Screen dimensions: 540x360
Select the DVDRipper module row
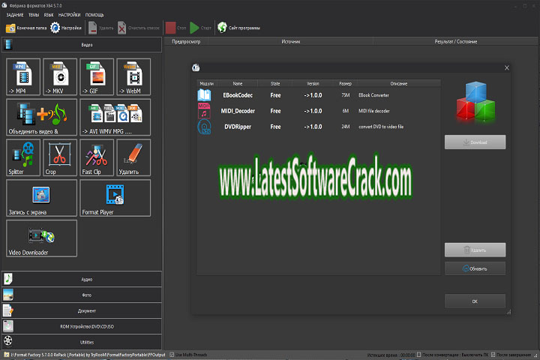click(319, 127)
